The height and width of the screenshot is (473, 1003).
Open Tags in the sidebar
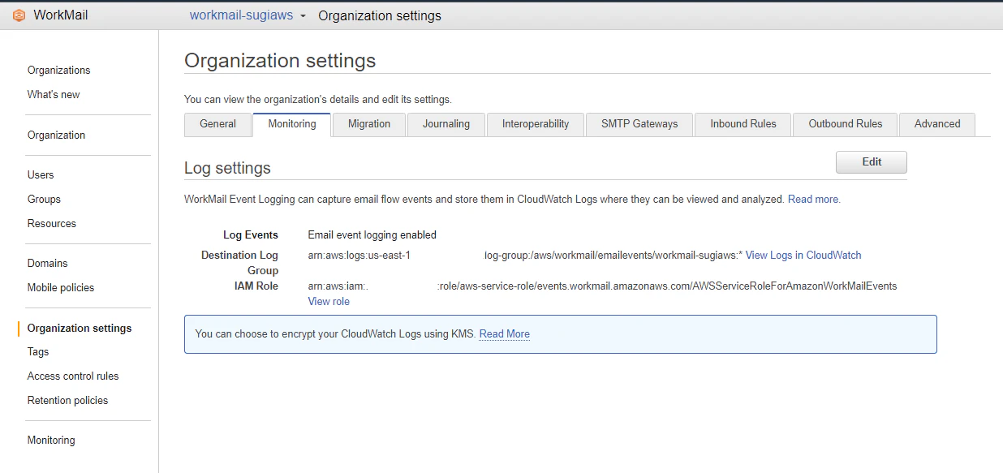[38, 352]
